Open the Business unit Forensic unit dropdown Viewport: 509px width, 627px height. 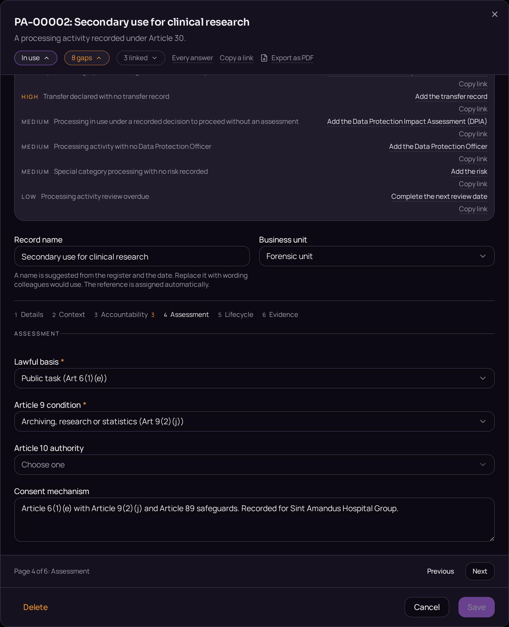tap(377, 256)
